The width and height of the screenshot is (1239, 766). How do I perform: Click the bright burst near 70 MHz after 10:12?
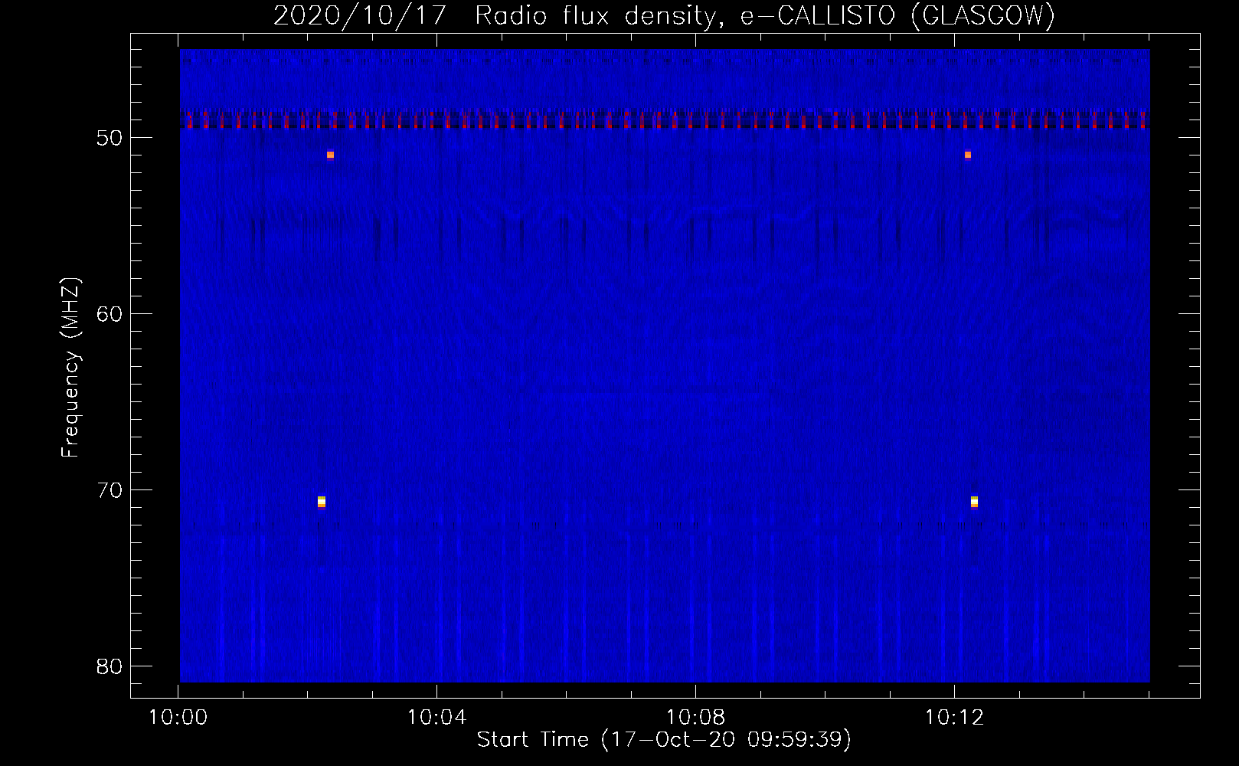pyautogui.click(x=974, y=502)
